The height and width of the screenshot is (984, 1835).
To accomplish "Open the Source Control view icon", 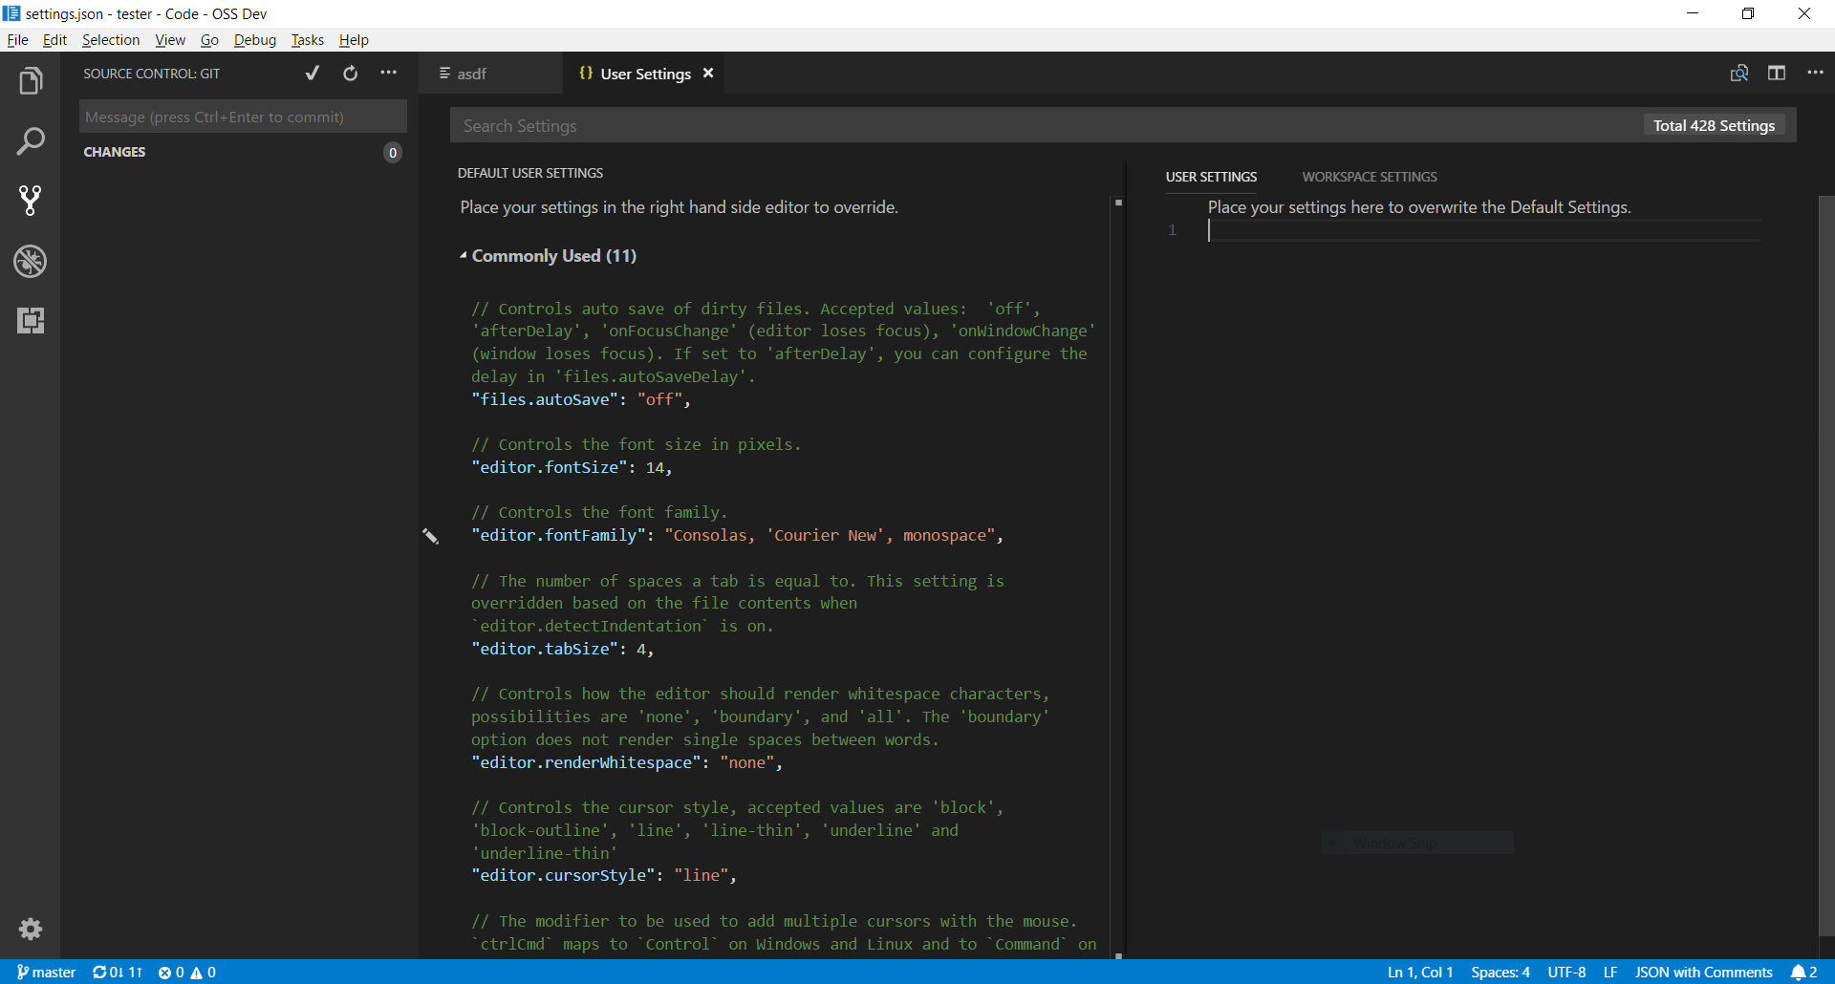I will (31, 201).
